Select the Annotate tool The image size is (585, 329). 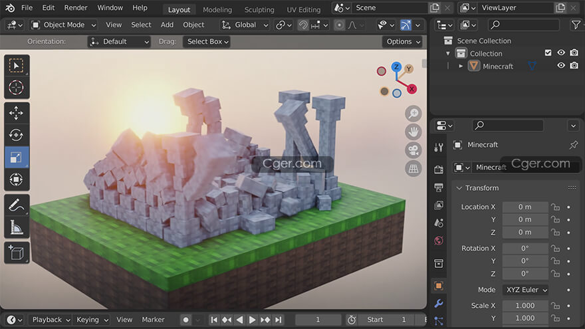(16, 205)
